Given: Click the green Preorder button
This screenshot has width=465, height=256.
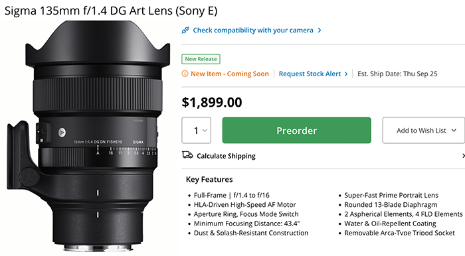Looking at the screenshot, I should 296,130.
